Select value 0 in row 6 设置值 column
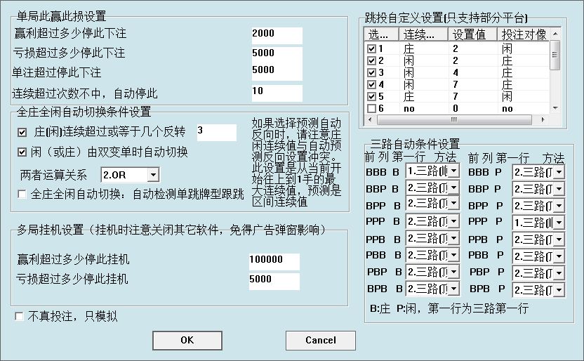 456,108
